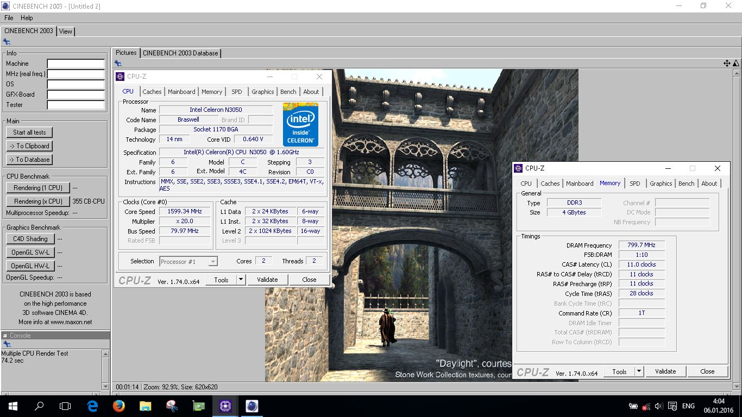Viewport: 742px width, 417px height.
Task: Select Caches tab in CPU-Z CPU window
Action: (152, 92)
